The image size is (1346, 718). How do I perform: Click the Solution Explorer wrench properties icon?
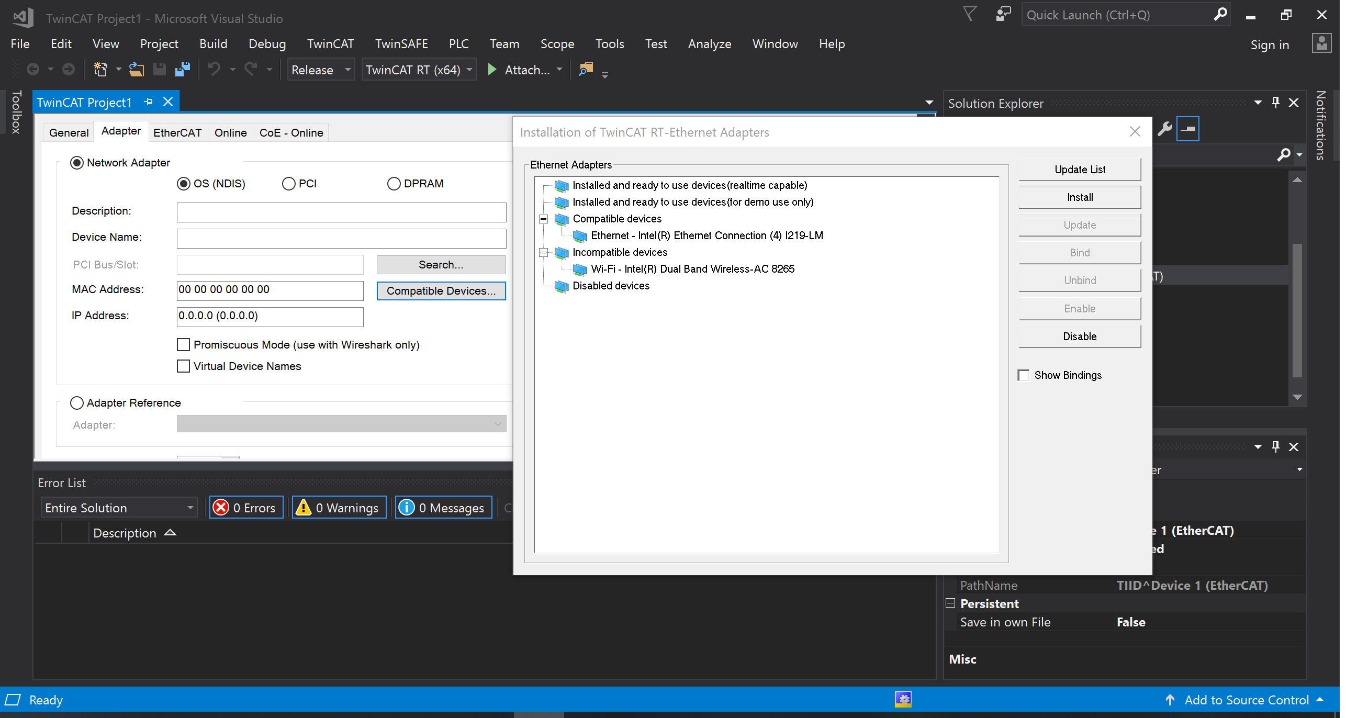tap(1165, 129)
